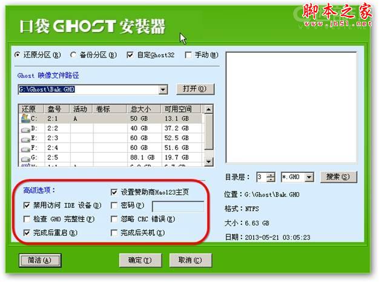Click the 目录层 value field showing 3

coord(262,177)
